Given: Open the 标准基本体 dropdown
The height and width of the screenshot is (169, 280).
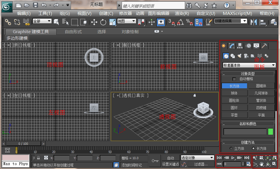Looking at the screenshot, I should (x=249, y=65).
